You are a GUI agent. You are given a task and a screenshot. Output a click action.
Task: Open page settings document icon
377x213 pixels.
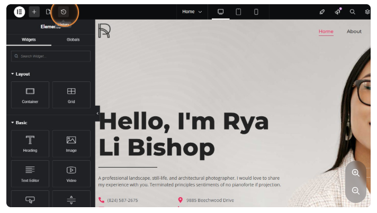click(x=49, y=12)
